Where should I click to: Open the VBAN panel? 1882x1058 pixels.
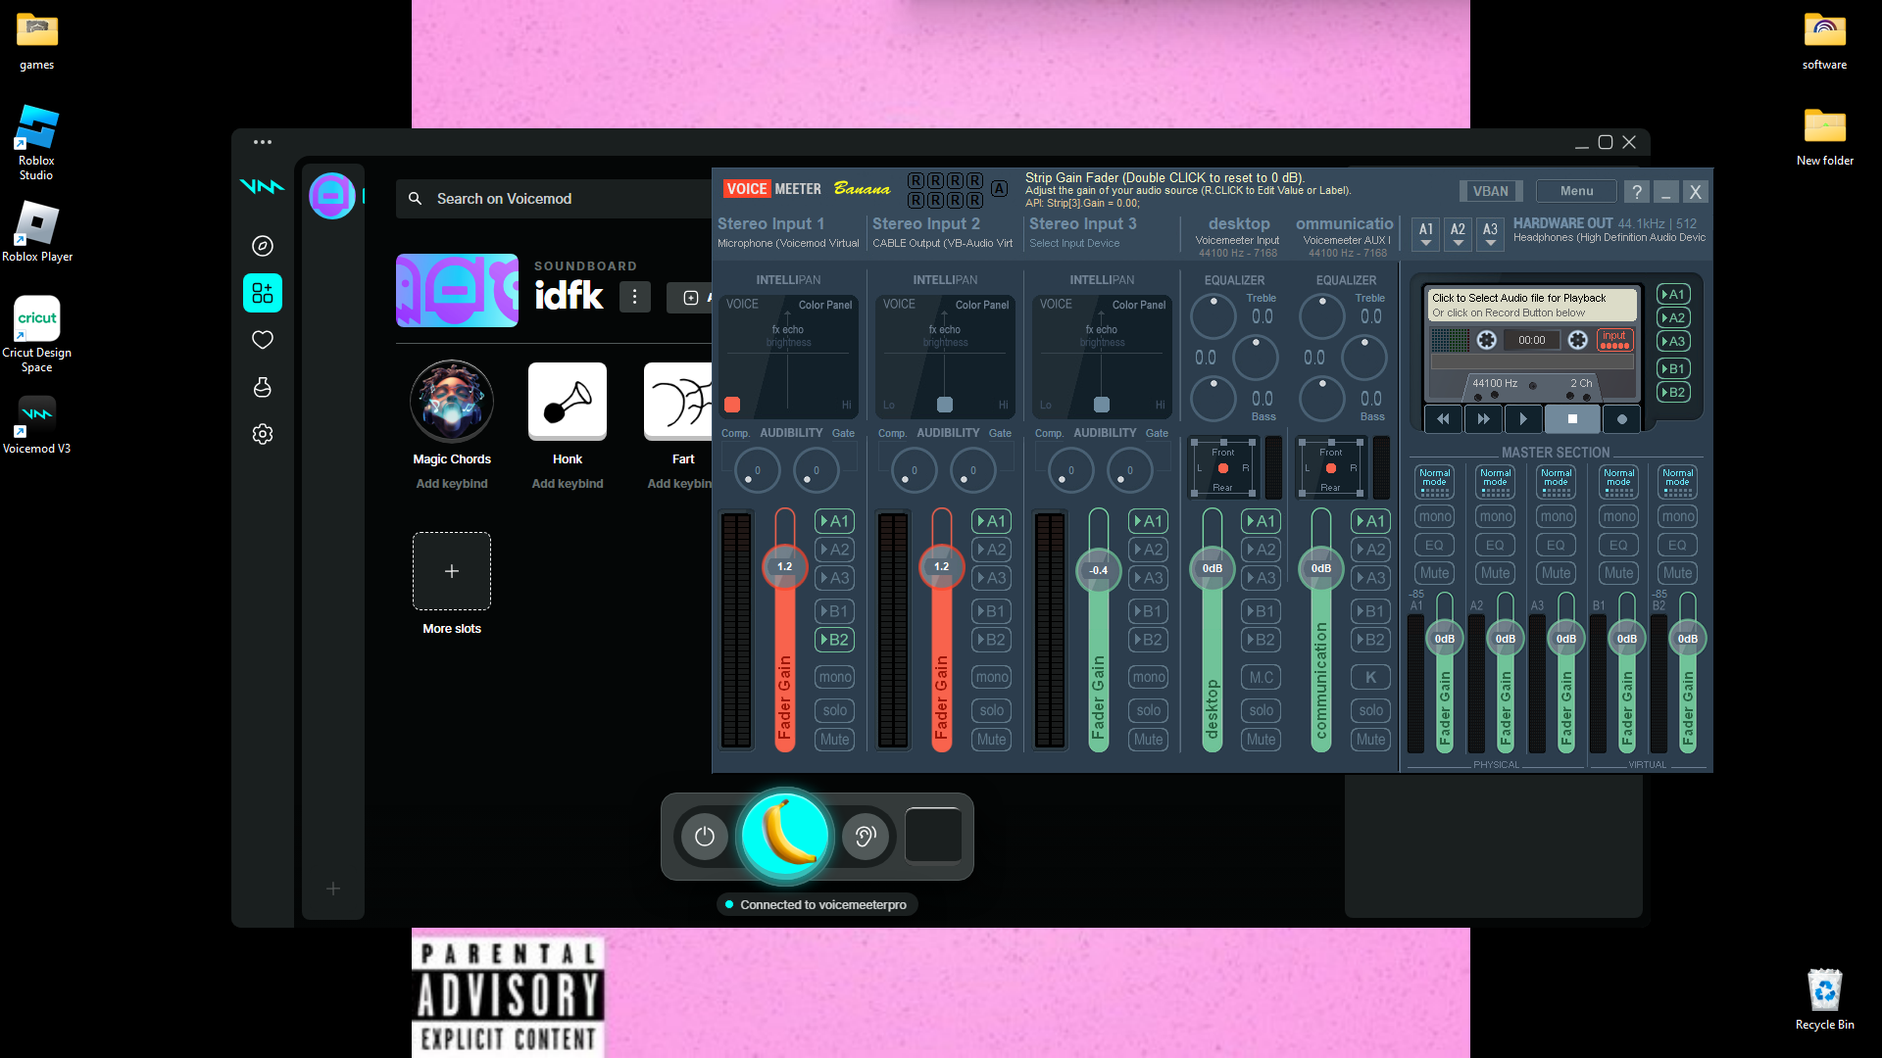(x=1490, y=191)
